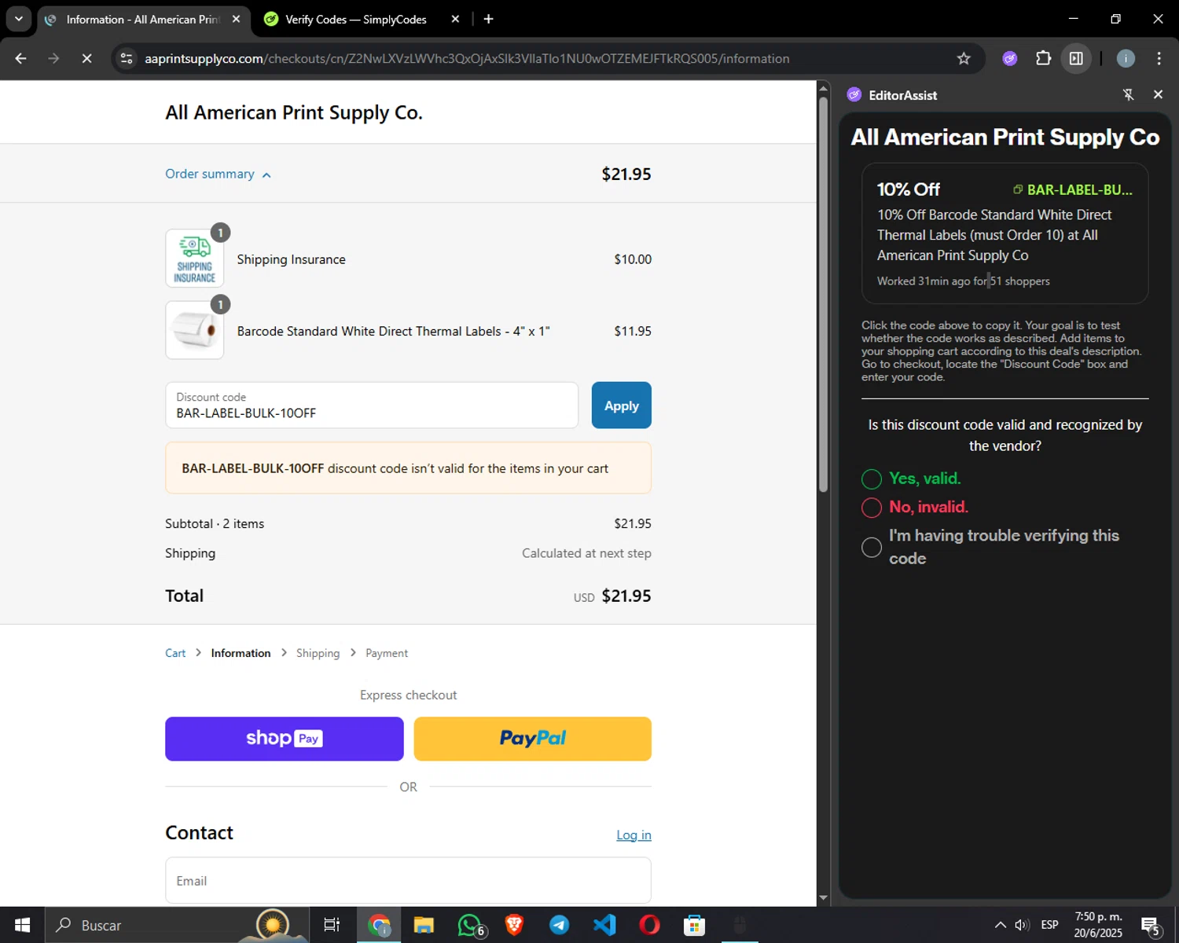Close the EditorAssist side panel
This screenshot has height=943, width=1179.
click(x=1158, y=94)
